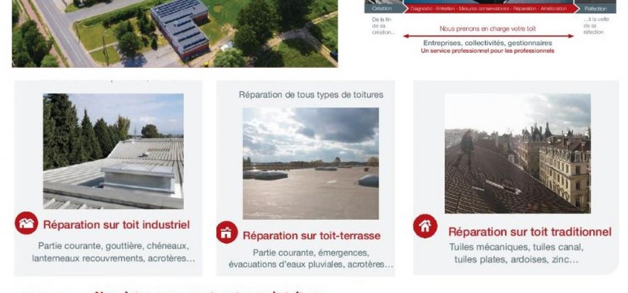Click 'Entreprises, collectivités, gestionnaires' text
Screen dimensions: 628x293
pyautogui.click(x=488, y=43)
